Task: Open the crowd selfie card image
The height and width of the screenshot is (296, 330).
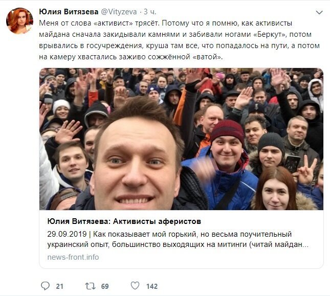Action: pyautogui.click(x=181, y=139)
